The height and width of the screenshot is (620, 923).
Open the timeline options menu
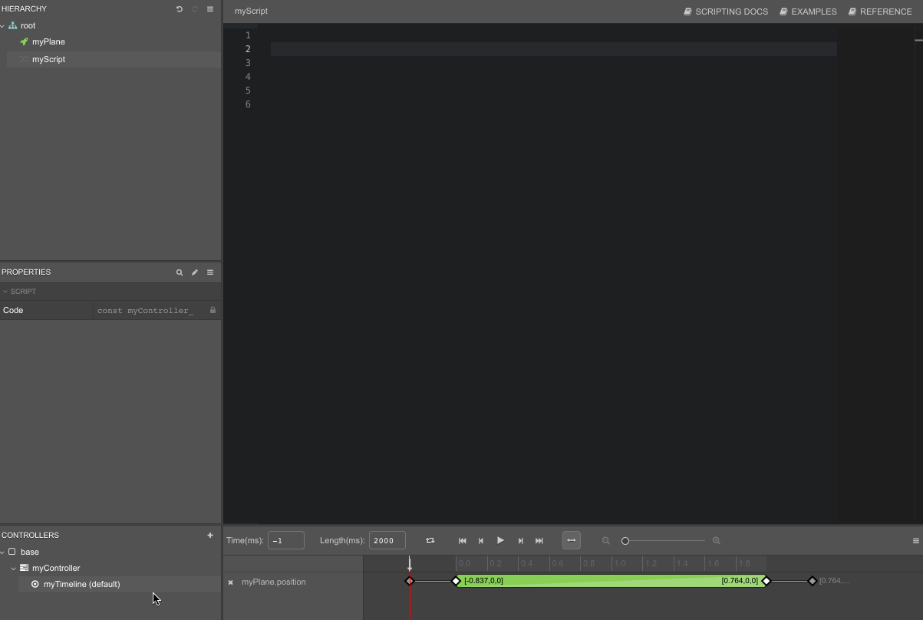click(915, 541)
